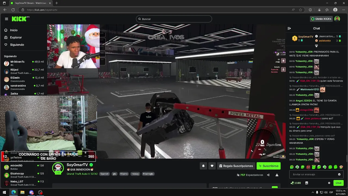The image size is (348, 196).
Task: Click Jeancarlos leaderboard entry
Action: (x=328, y=36)
